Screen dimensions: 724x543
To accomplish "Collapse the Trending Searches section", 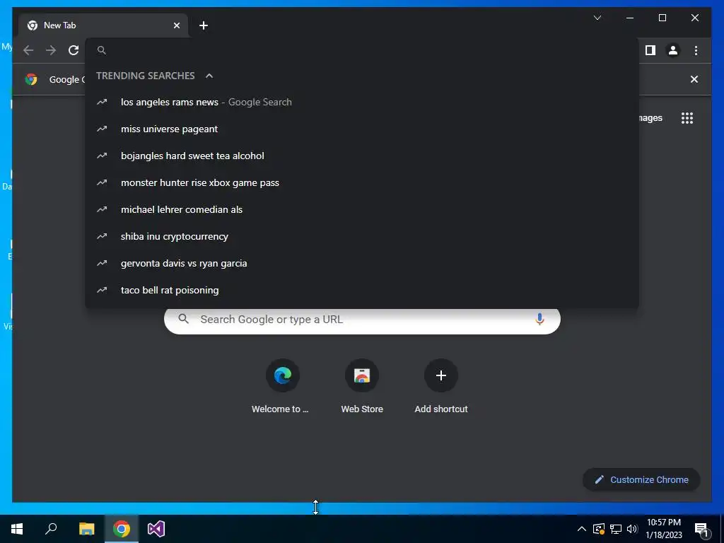I will click(209, 76).
